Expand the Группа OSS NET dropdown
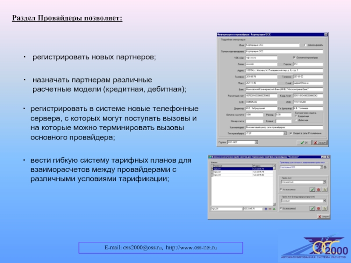Screen dimensions: 351x263 tap(257, 142)
